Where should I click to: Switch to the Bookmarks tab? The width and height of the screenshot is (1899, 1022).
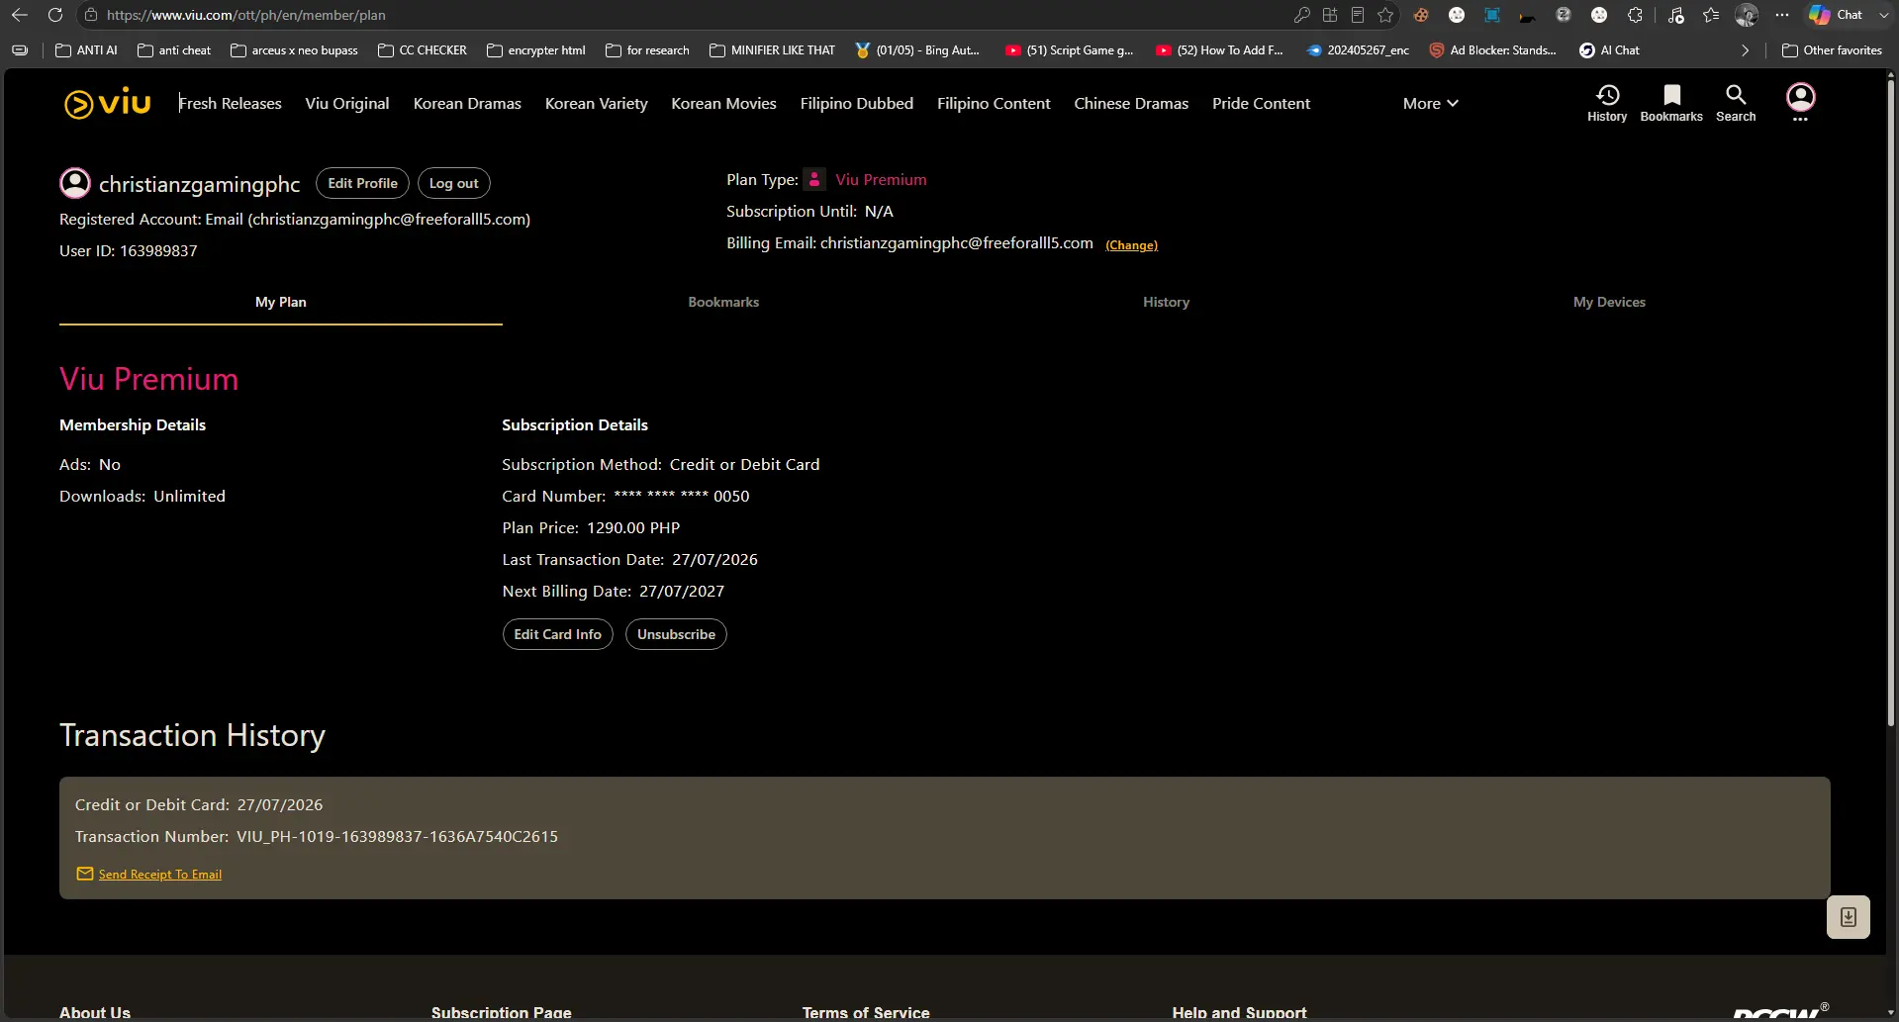[723, 303]
